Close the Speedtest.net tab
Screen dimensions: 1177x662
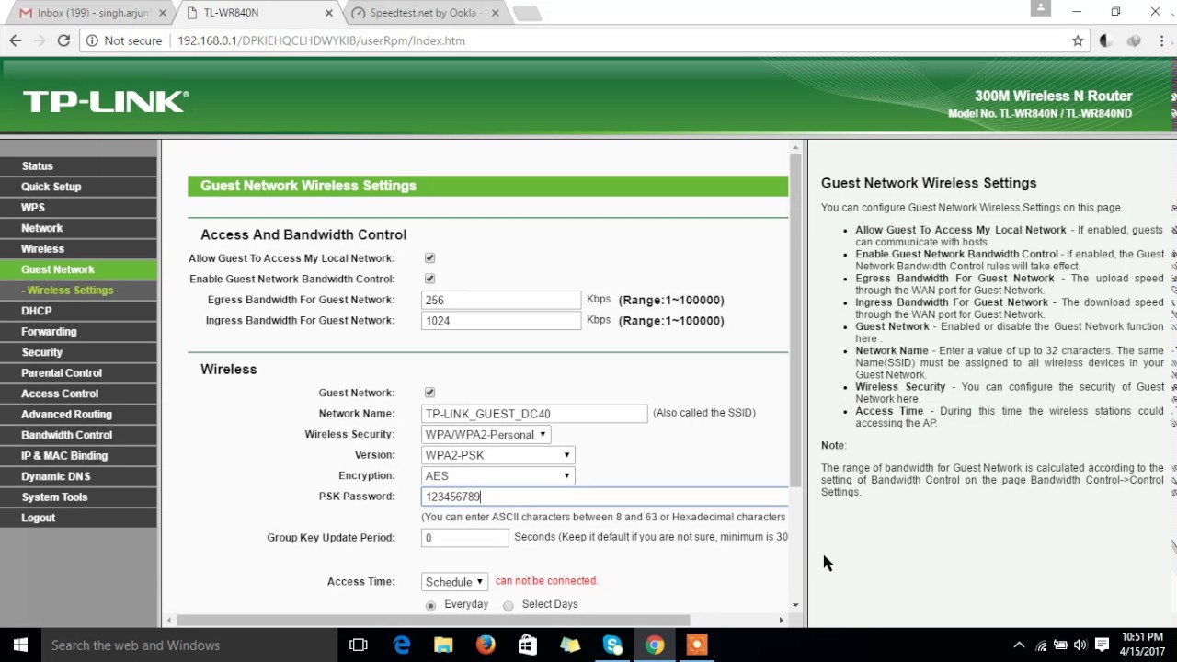494,13
